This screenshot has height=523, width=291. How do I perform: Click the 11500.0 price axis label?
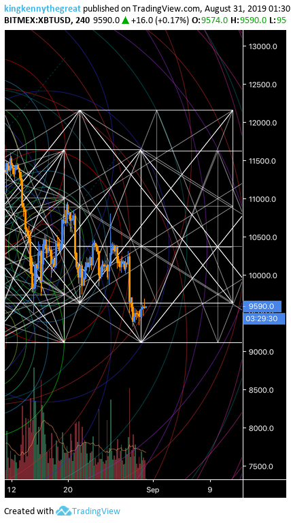click(262, 161)
